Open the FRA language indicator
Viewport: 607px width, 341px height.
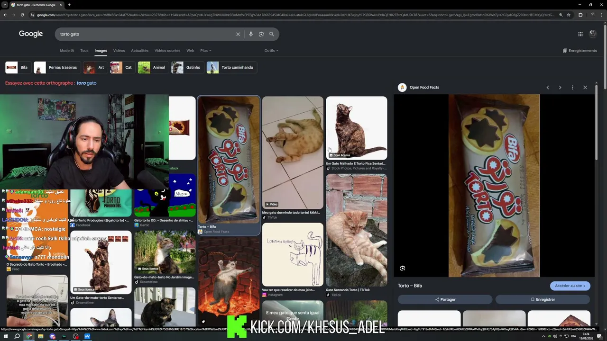coord(573,337)
